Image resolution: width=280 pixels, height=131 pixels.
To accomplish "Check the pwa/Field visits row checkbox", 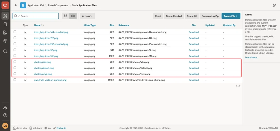I will [x=15, y=80].
